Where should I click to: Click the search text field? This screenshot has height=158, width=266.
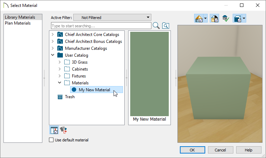pos(101,26)
